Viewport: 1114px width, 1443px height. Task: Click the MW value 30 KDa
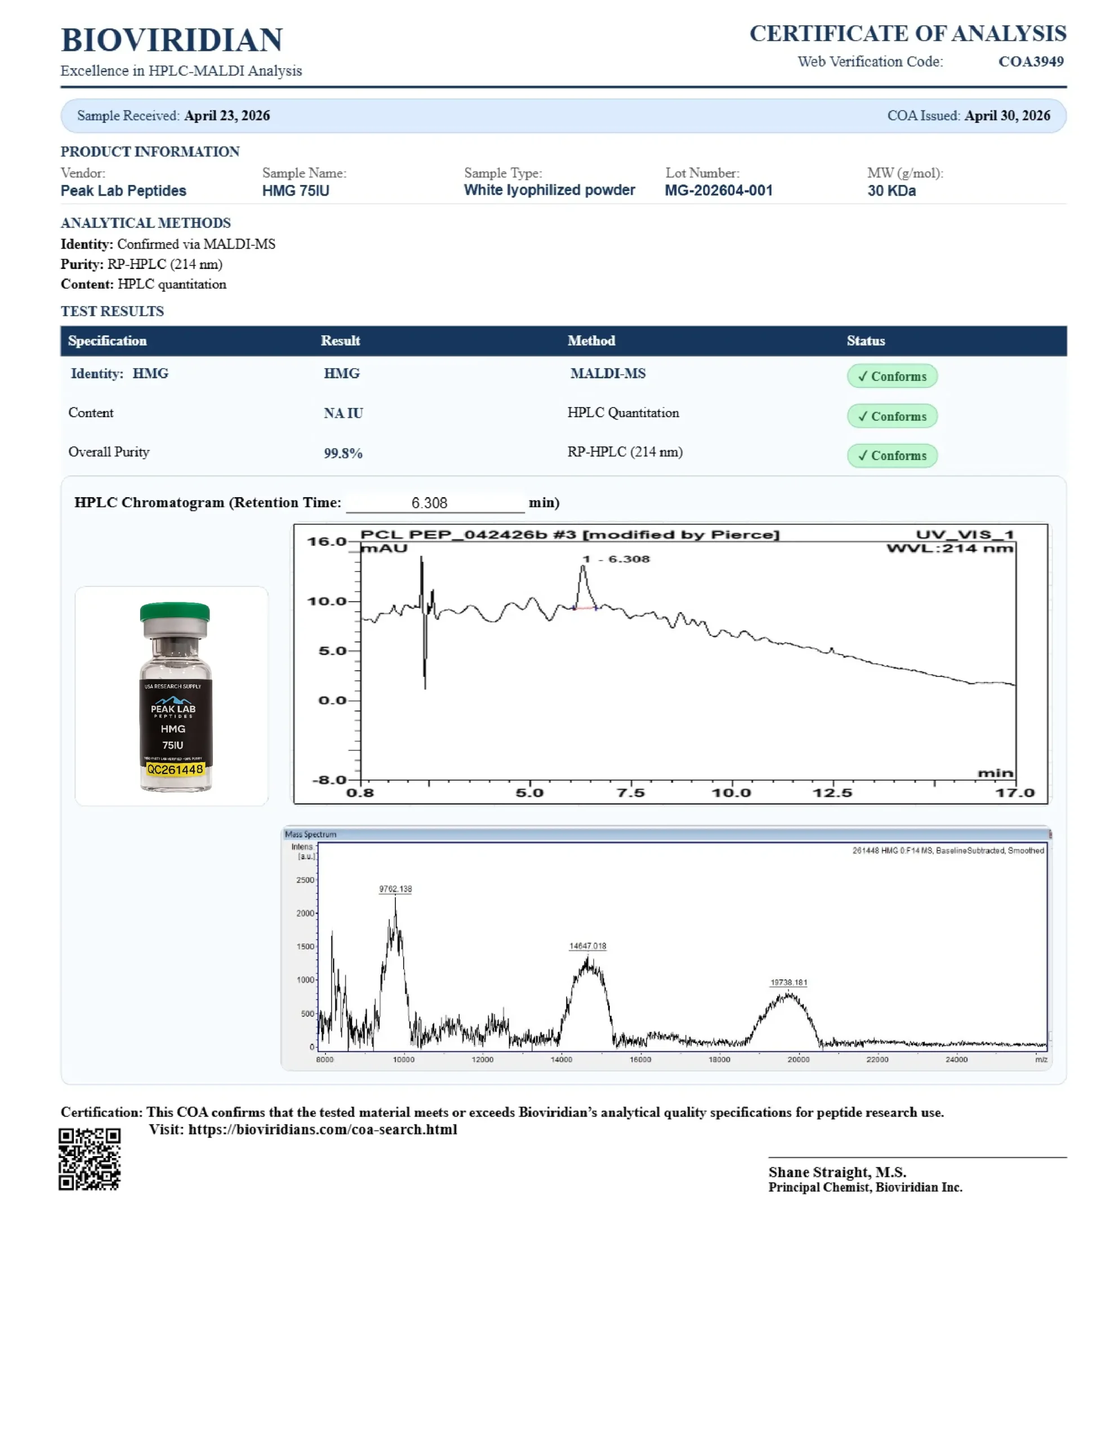click(892, 191)
